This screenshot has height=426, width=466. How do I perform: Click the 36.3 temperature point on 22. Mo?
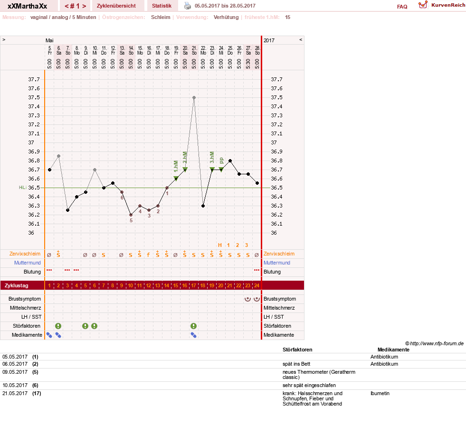click(x=203, y=206)
